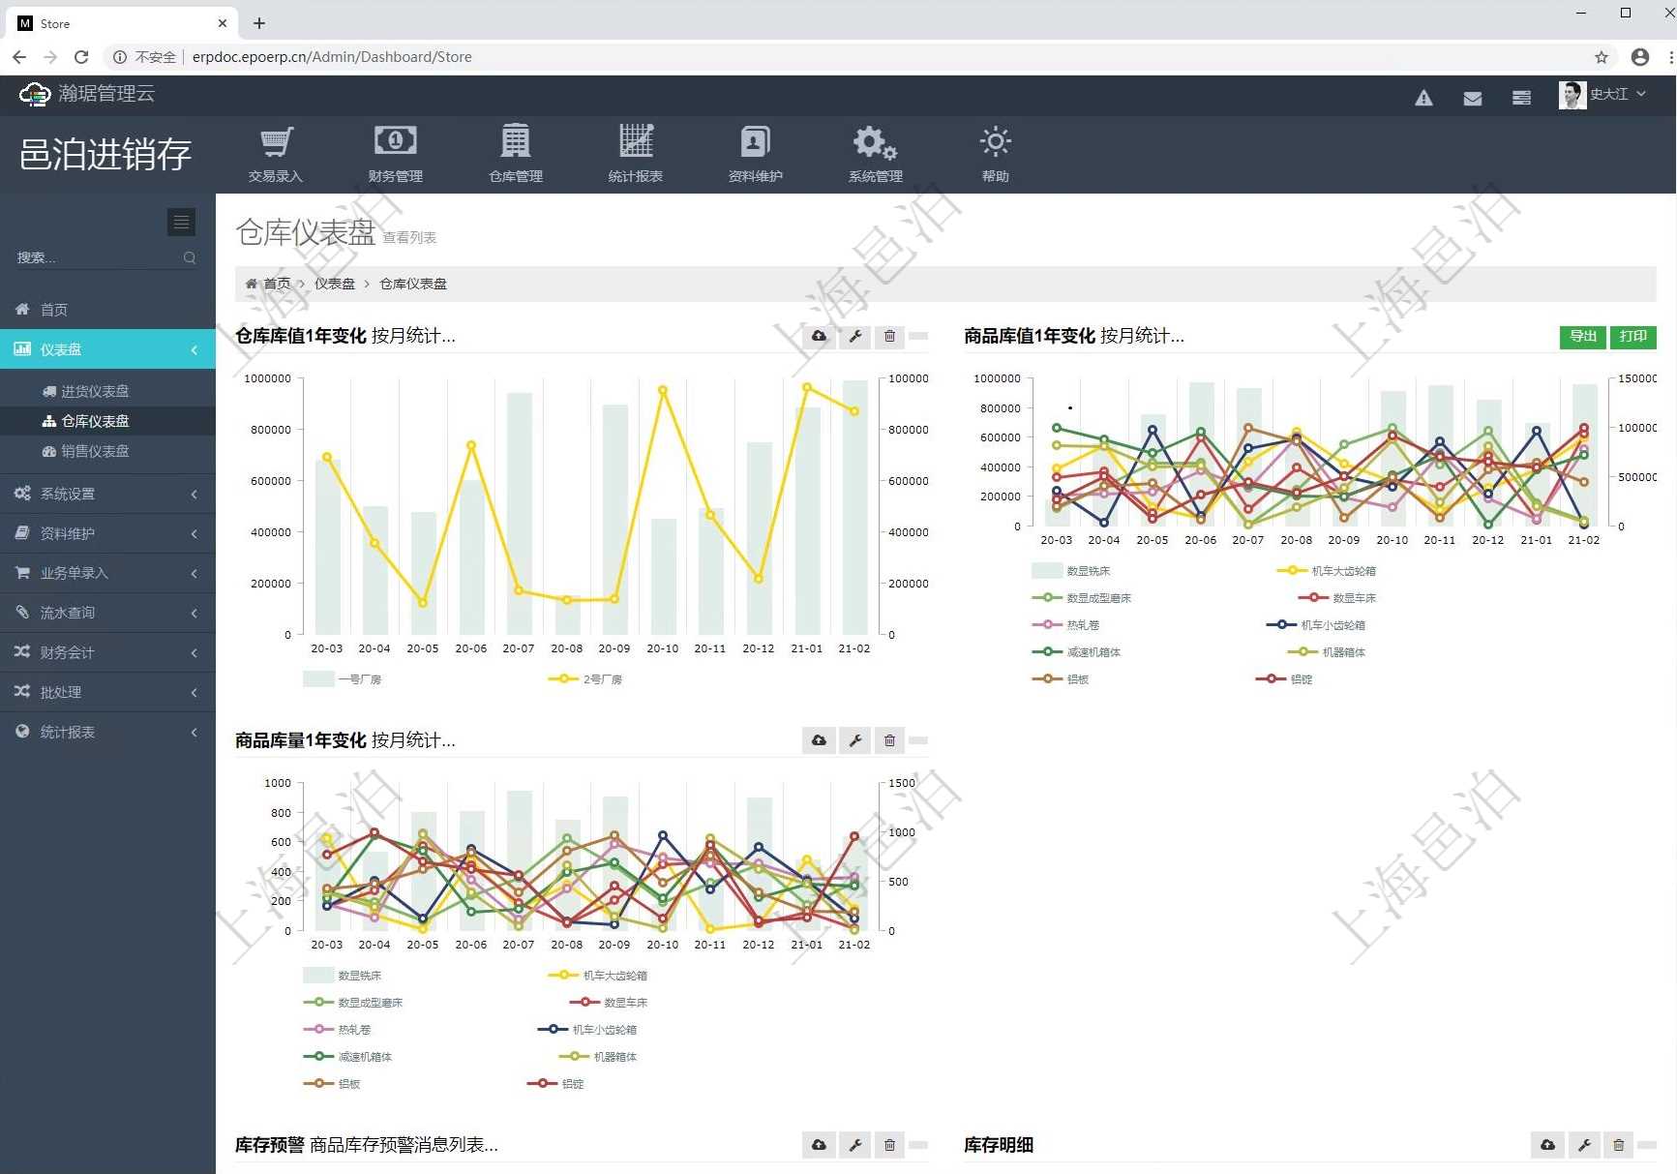The width and height of the screenshot is (1677, 1174).
Task: Select 仓库仪表盘 in the sidebar
Action: 107,421
